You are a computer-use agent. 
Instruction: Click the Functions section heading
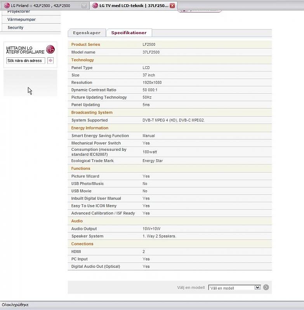(x=81, y=169)
